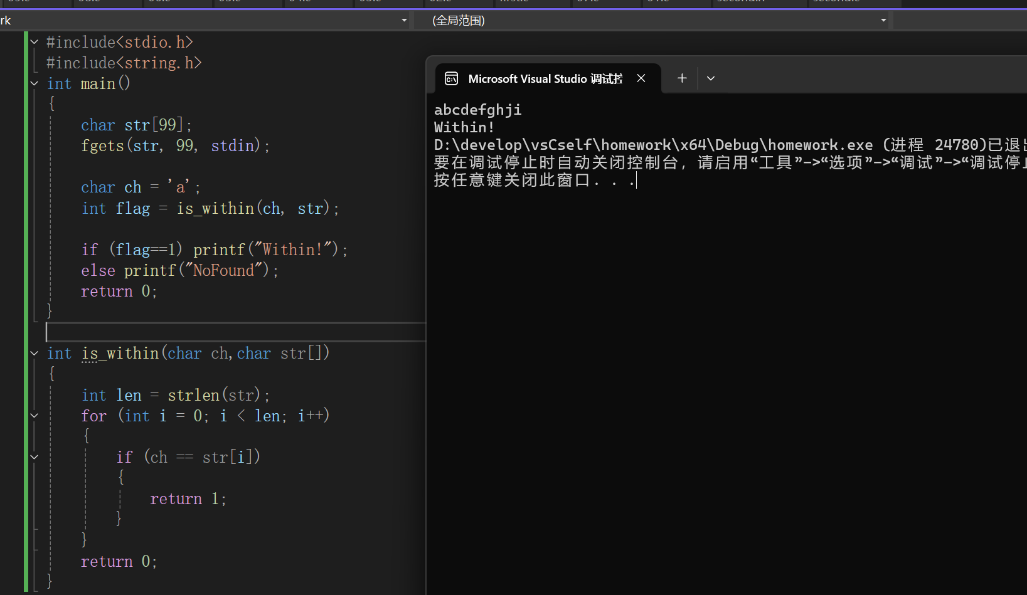Viewport: 1027px width, 595px height.
Task: Click 'int flag = is_within(ch, str);' line
Action: tap(210, 208)
